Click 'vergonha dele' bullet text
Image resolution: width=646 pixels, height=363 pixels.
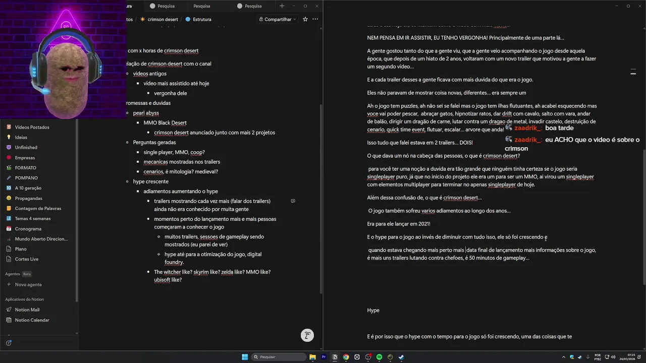[171, 93]
